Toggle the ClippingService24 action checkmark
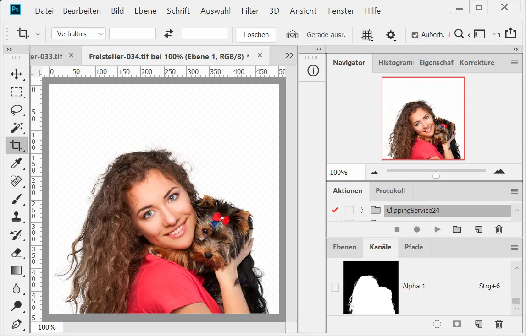 pyautogui.click(x=334, y=210)
